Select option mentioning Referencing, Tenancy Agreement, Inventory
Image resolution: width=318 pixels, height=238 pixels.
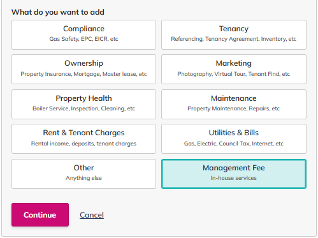(234, 34)
